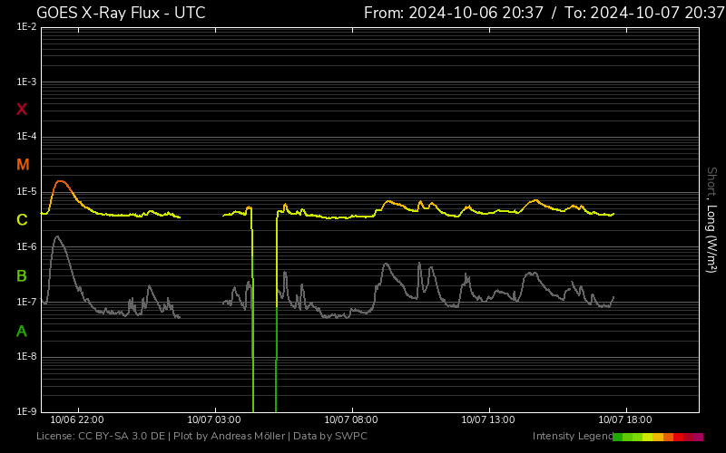This screenshot has height=453, width=726.
Task: Click the red X flare class label
Action: 22,110
